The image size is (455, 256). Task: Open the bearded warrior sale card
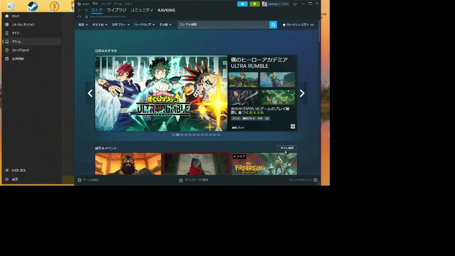(x=128, y=164)
